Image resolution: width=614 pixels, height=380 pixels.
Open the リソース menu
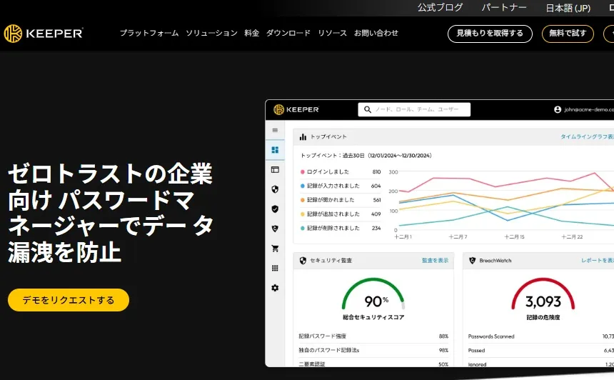click(332, 34)
